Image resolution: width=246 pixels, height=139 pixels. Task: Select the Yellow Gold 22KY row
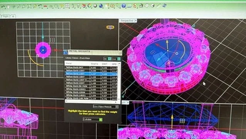point(91,83)
